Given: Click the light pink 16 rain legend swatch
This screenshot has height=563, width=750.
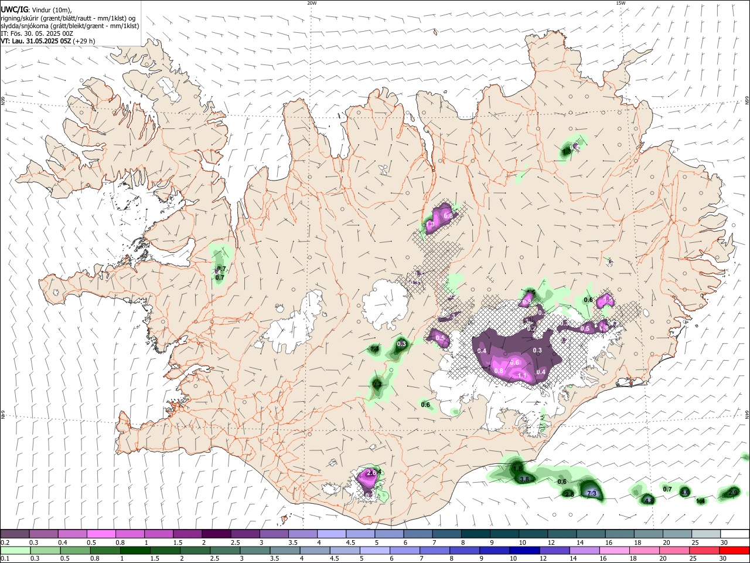Looking at the screenshot, I should (x=614, y=550).
